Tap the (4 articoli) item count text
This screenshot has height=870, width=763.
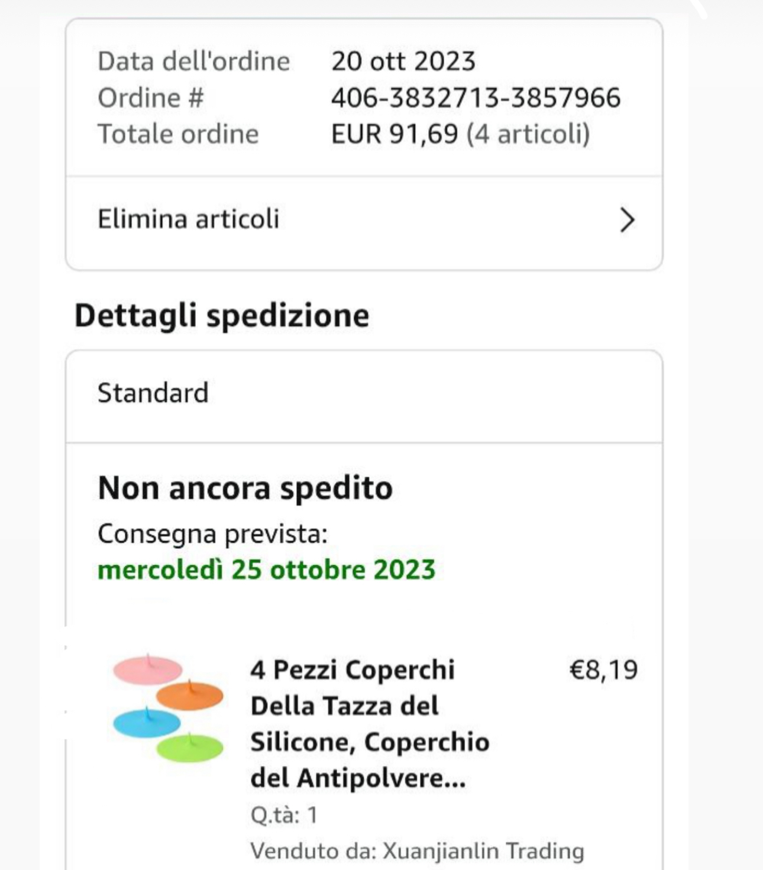pos(528,134)
